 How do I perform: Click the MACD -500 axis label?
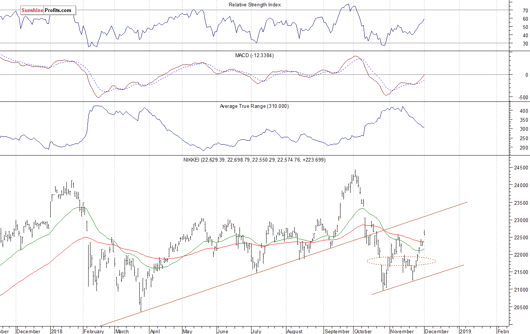pyautogui.click(x=523, y=97)
